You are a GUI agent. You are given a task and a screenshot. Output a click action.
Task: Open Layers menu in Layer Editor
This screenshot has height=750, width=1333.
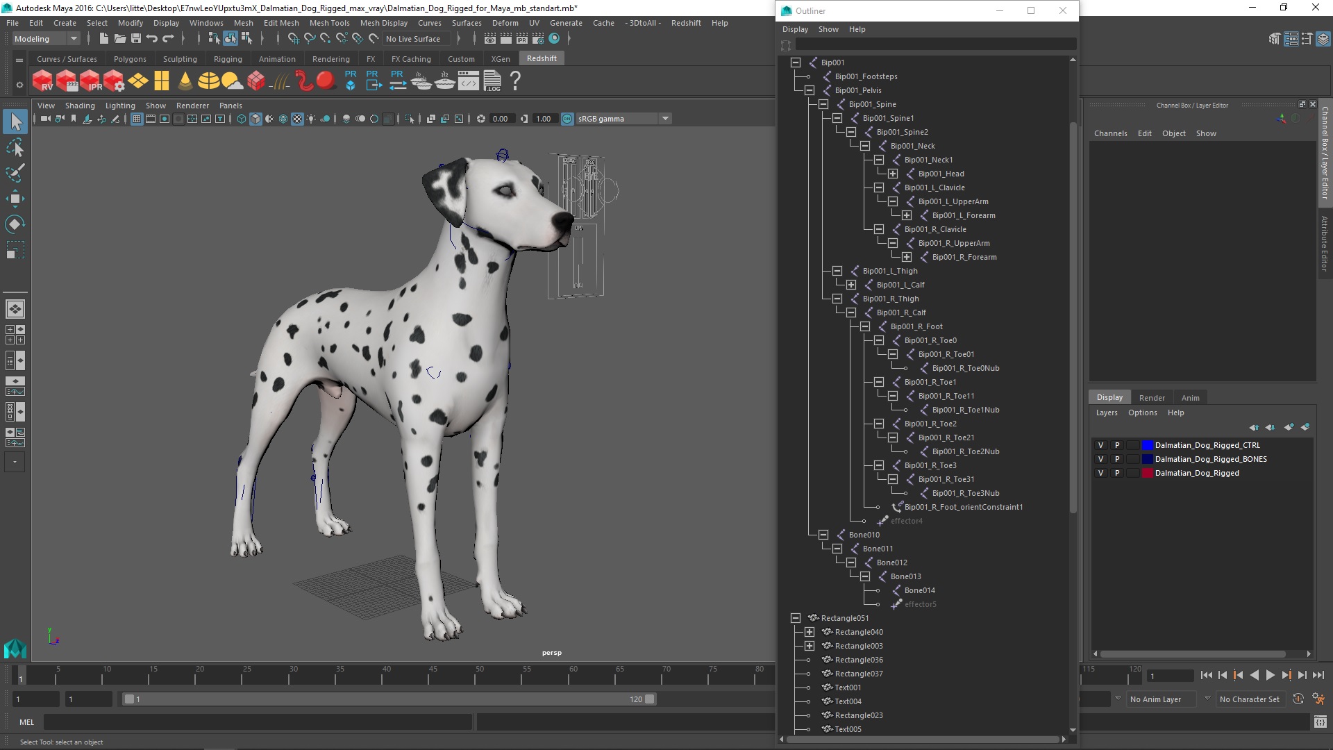[x=1107, y=412]
